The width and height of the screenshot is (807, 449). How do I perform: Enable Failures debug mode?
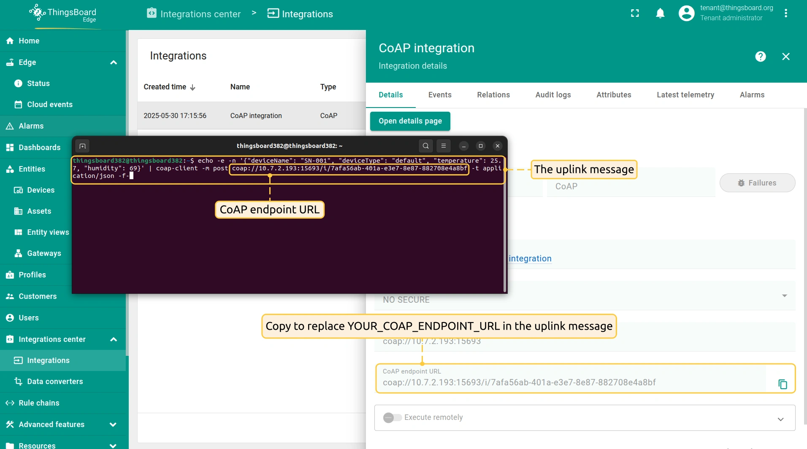pyautogui.click(x=757, y=183)
